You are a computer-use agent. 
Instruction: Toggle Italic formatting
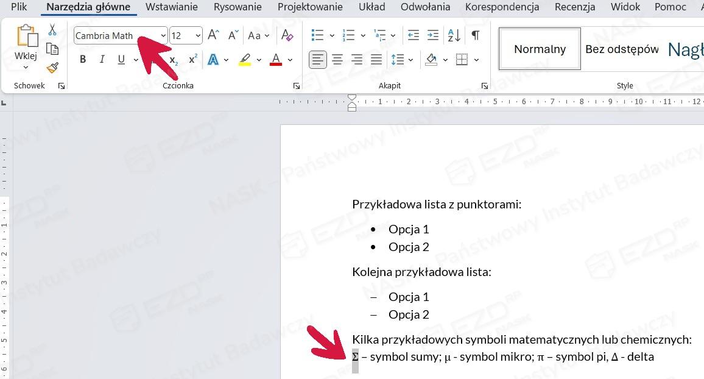pyautogui.click(x=102, y=60)
